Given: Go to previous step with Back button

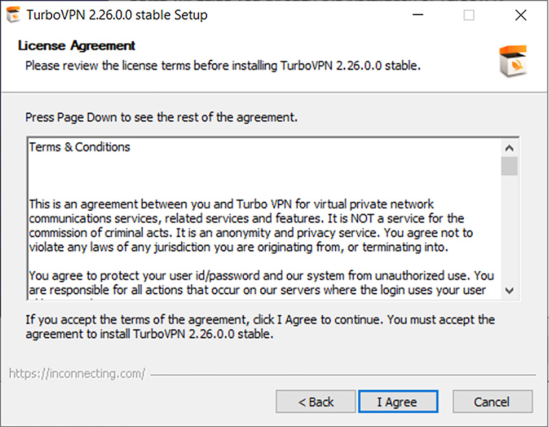Looking at the screenshot, I should click(316, 402).
